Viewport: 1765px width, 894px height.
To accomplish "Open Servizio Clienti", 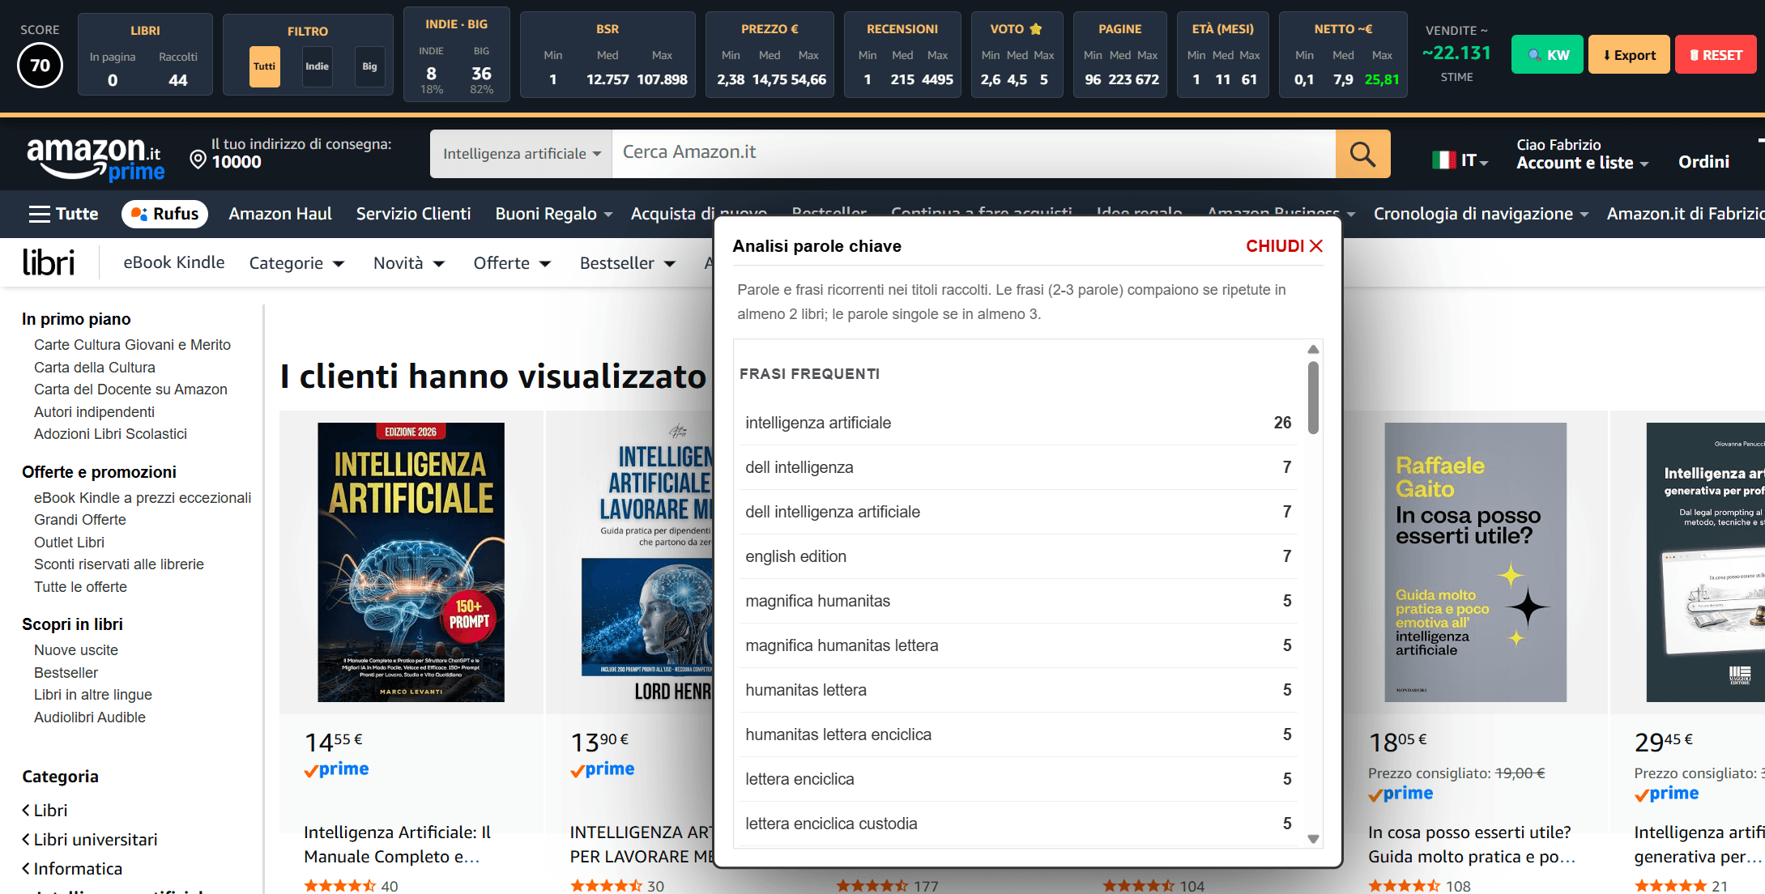I will click(x=413, y=214).
